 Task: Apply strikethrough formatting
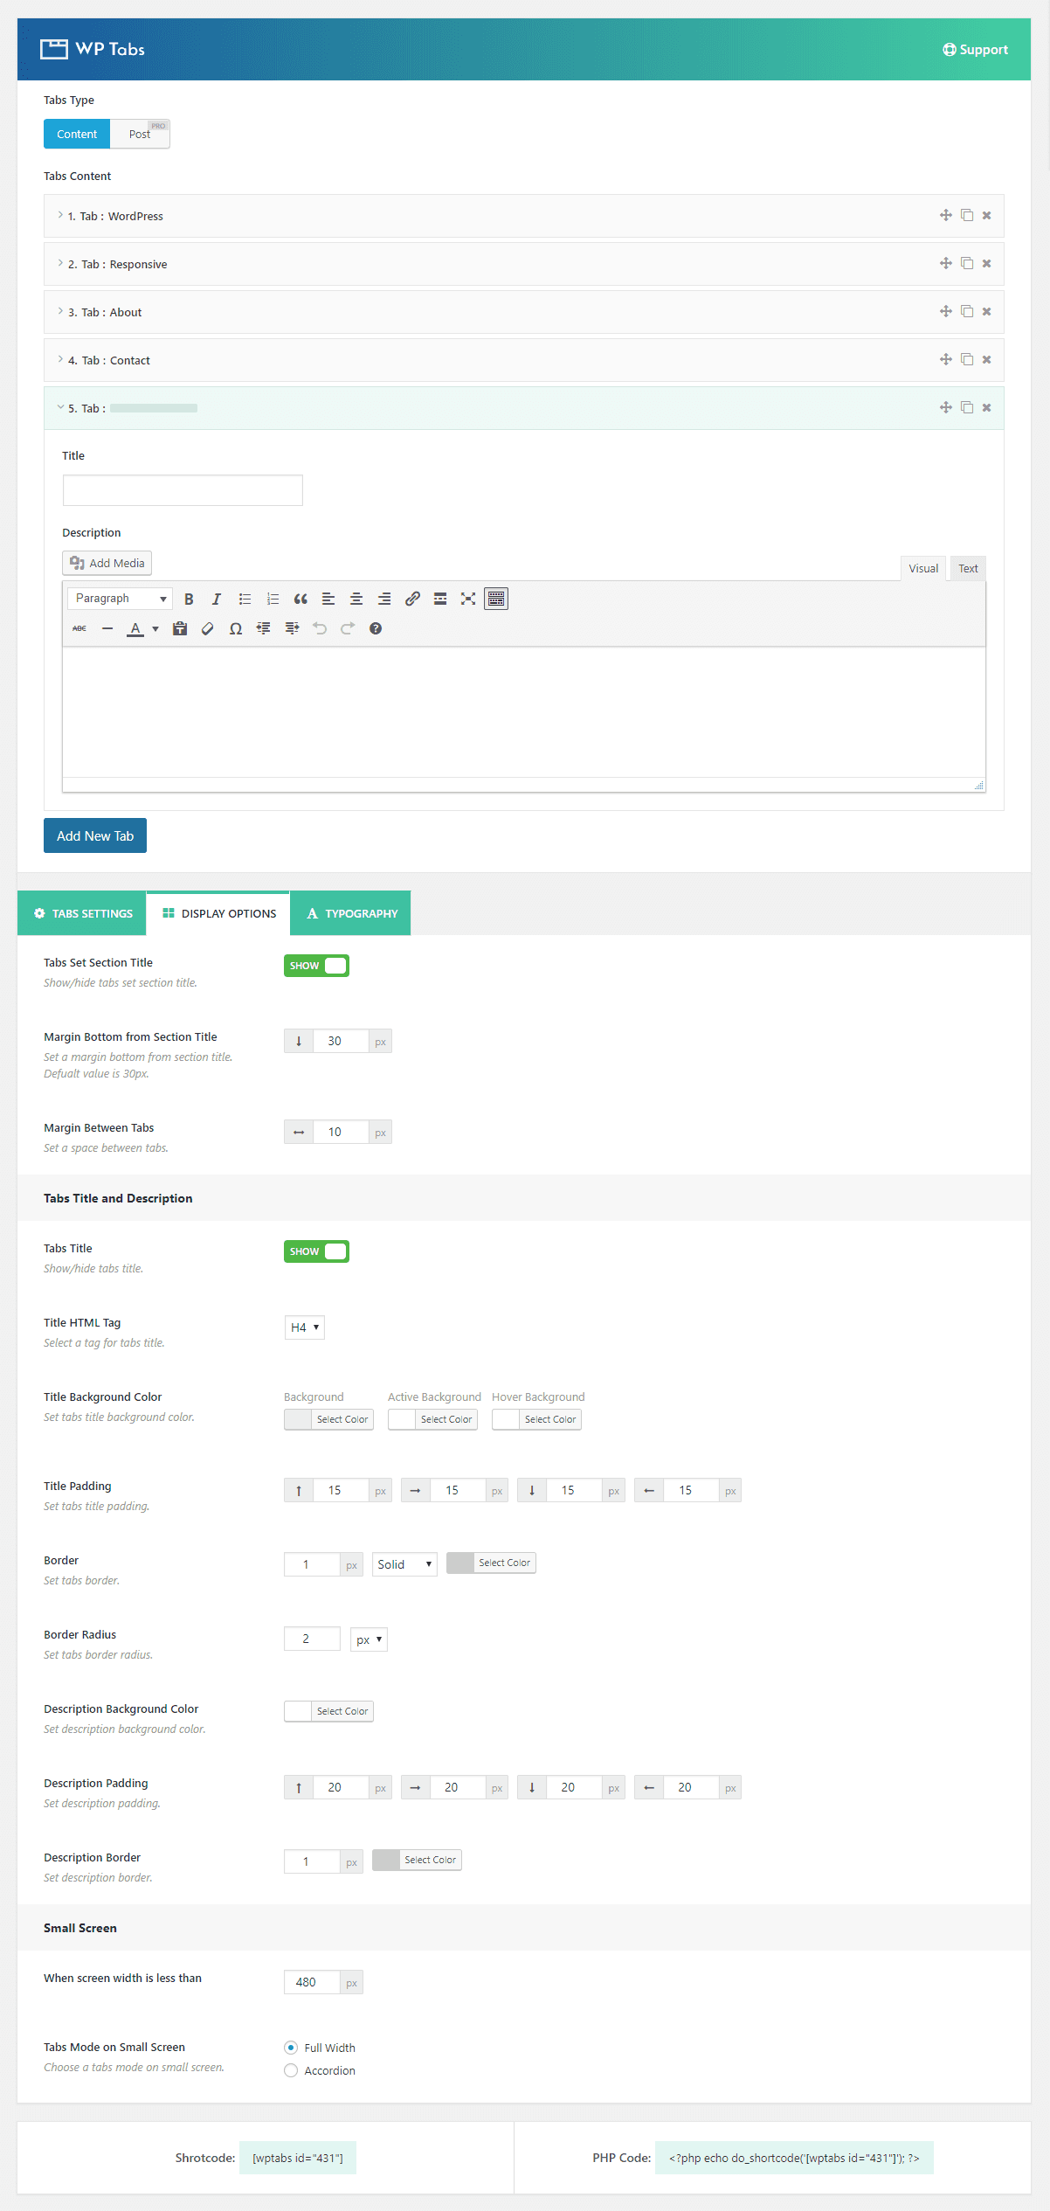[x=79, y=628]
